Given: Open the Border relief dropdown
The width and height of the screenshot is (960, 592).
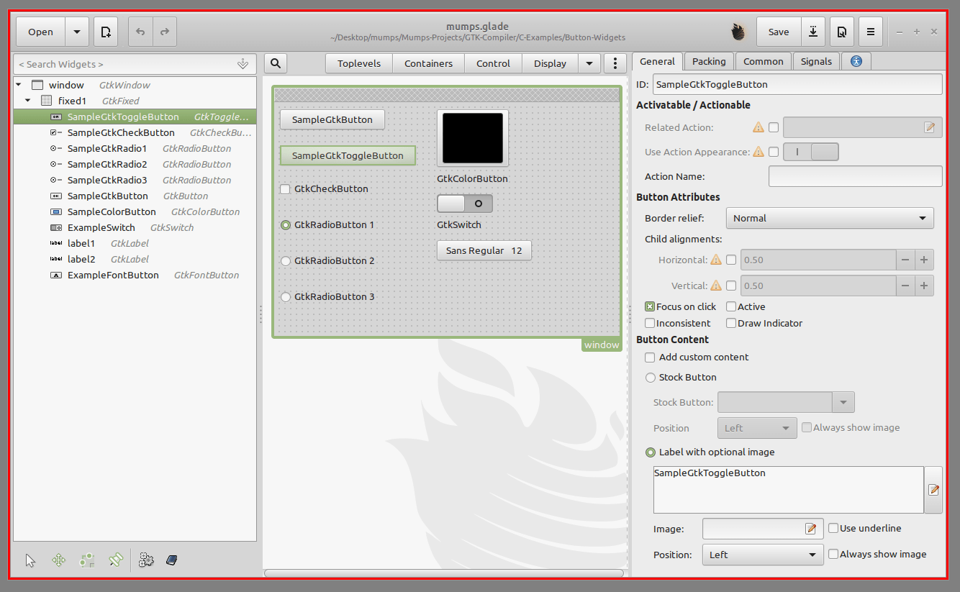Looking at the screenshot, I should click(829, 218).
